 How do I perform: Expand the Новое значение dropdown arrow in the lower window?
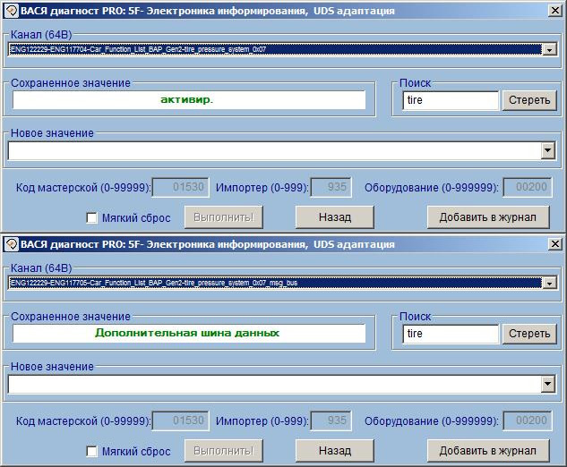pyautogui.click(x=548, y=384)
